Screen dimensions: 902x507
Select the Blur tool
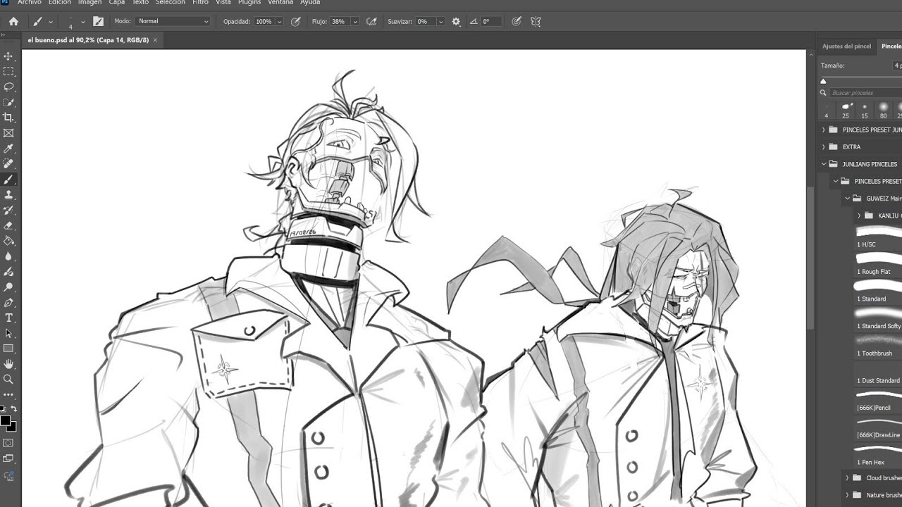click(8, 256)
